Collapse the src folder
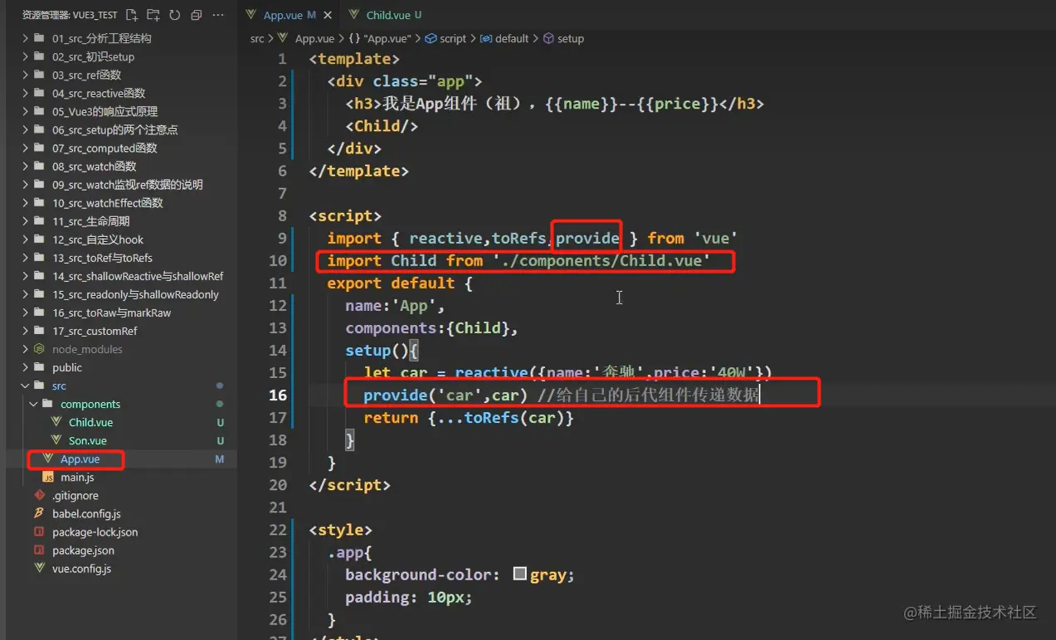The height and width of the screenshot is (640, 1056). coord(26,385)
